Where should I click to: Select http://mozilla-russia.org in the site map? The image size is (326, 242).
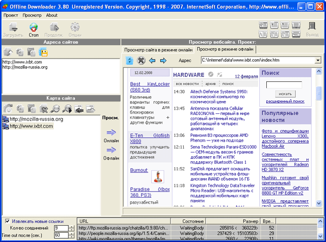point(36,119)
